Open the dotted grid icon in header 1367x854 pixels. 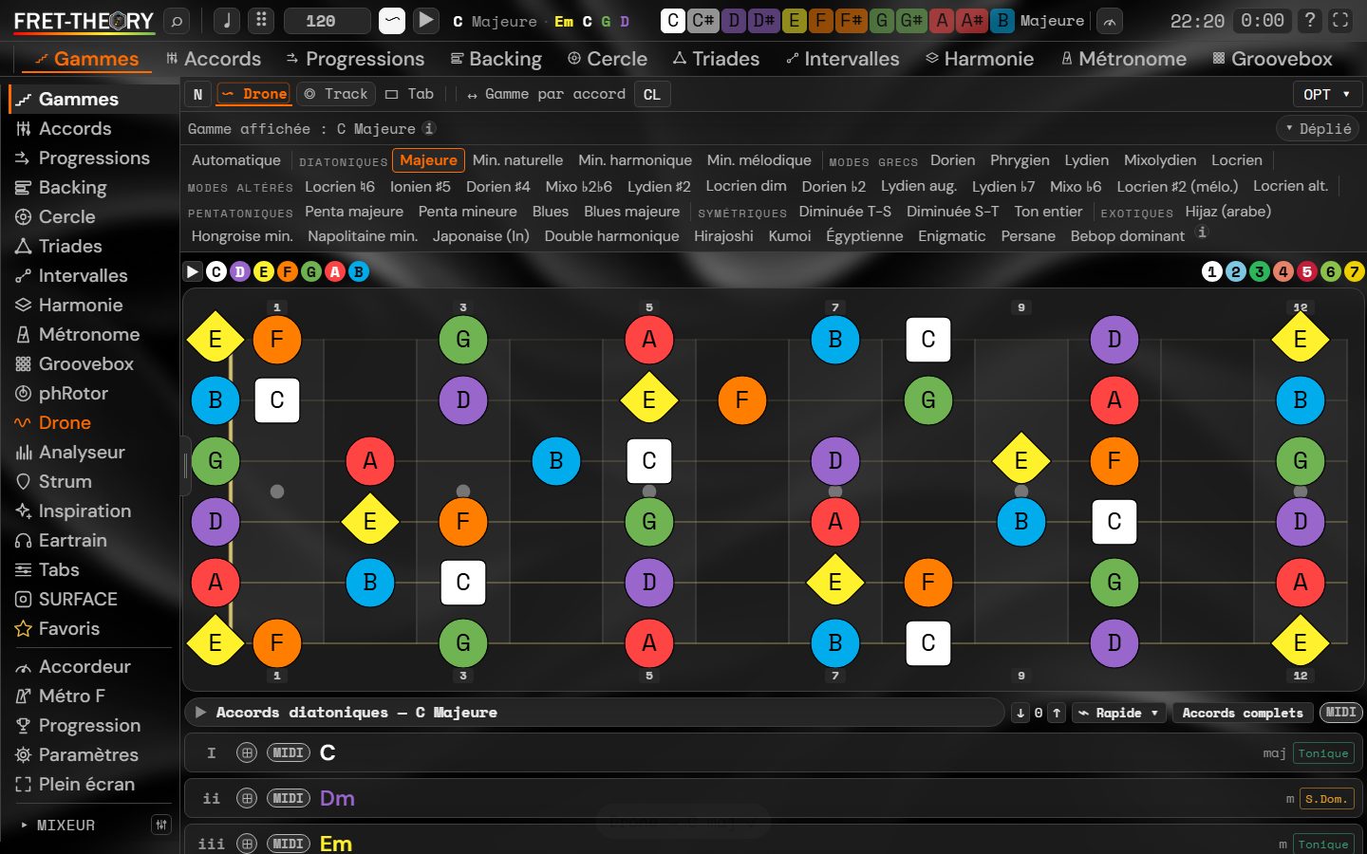pos(261,21)
